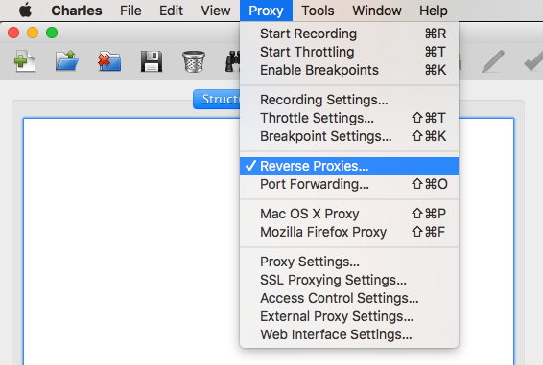The image size is (543, 365).
Task: Open the Window menu
Action: click(x=377, y=11)
